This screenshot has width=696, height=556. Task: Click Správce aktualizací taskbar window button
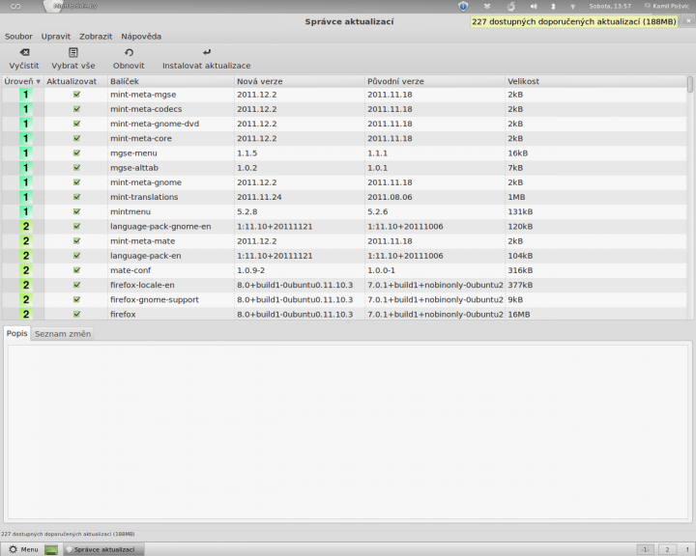(103, 550)
